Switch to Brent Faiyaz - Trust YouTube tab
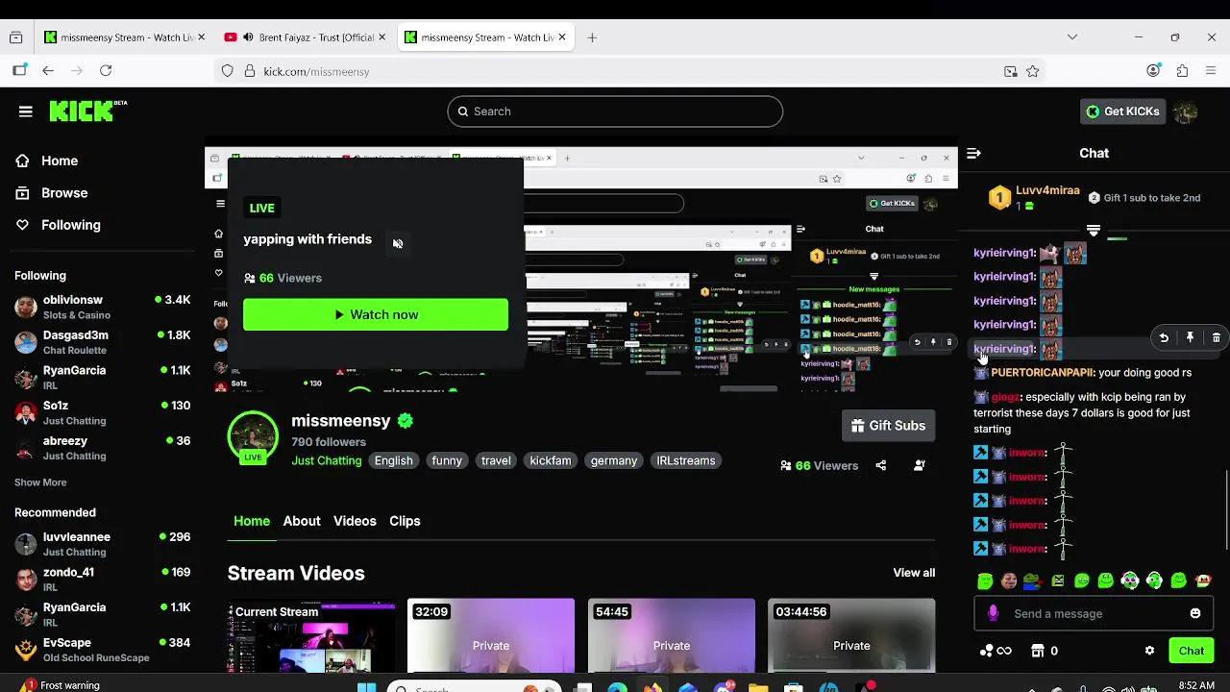The image size is (1230, 692). [305, 37]
